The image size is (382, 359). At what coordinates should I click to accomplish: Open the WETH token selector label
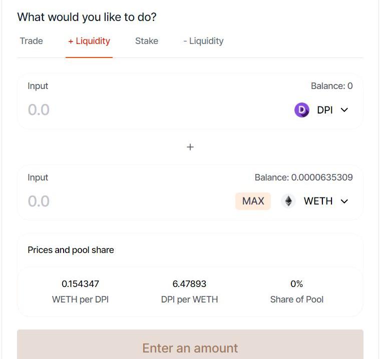pos(318,201)
